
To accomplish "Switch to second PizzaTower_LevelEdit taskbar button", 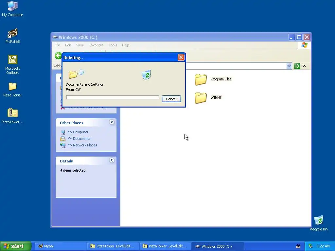I will (x=165, y=246).
